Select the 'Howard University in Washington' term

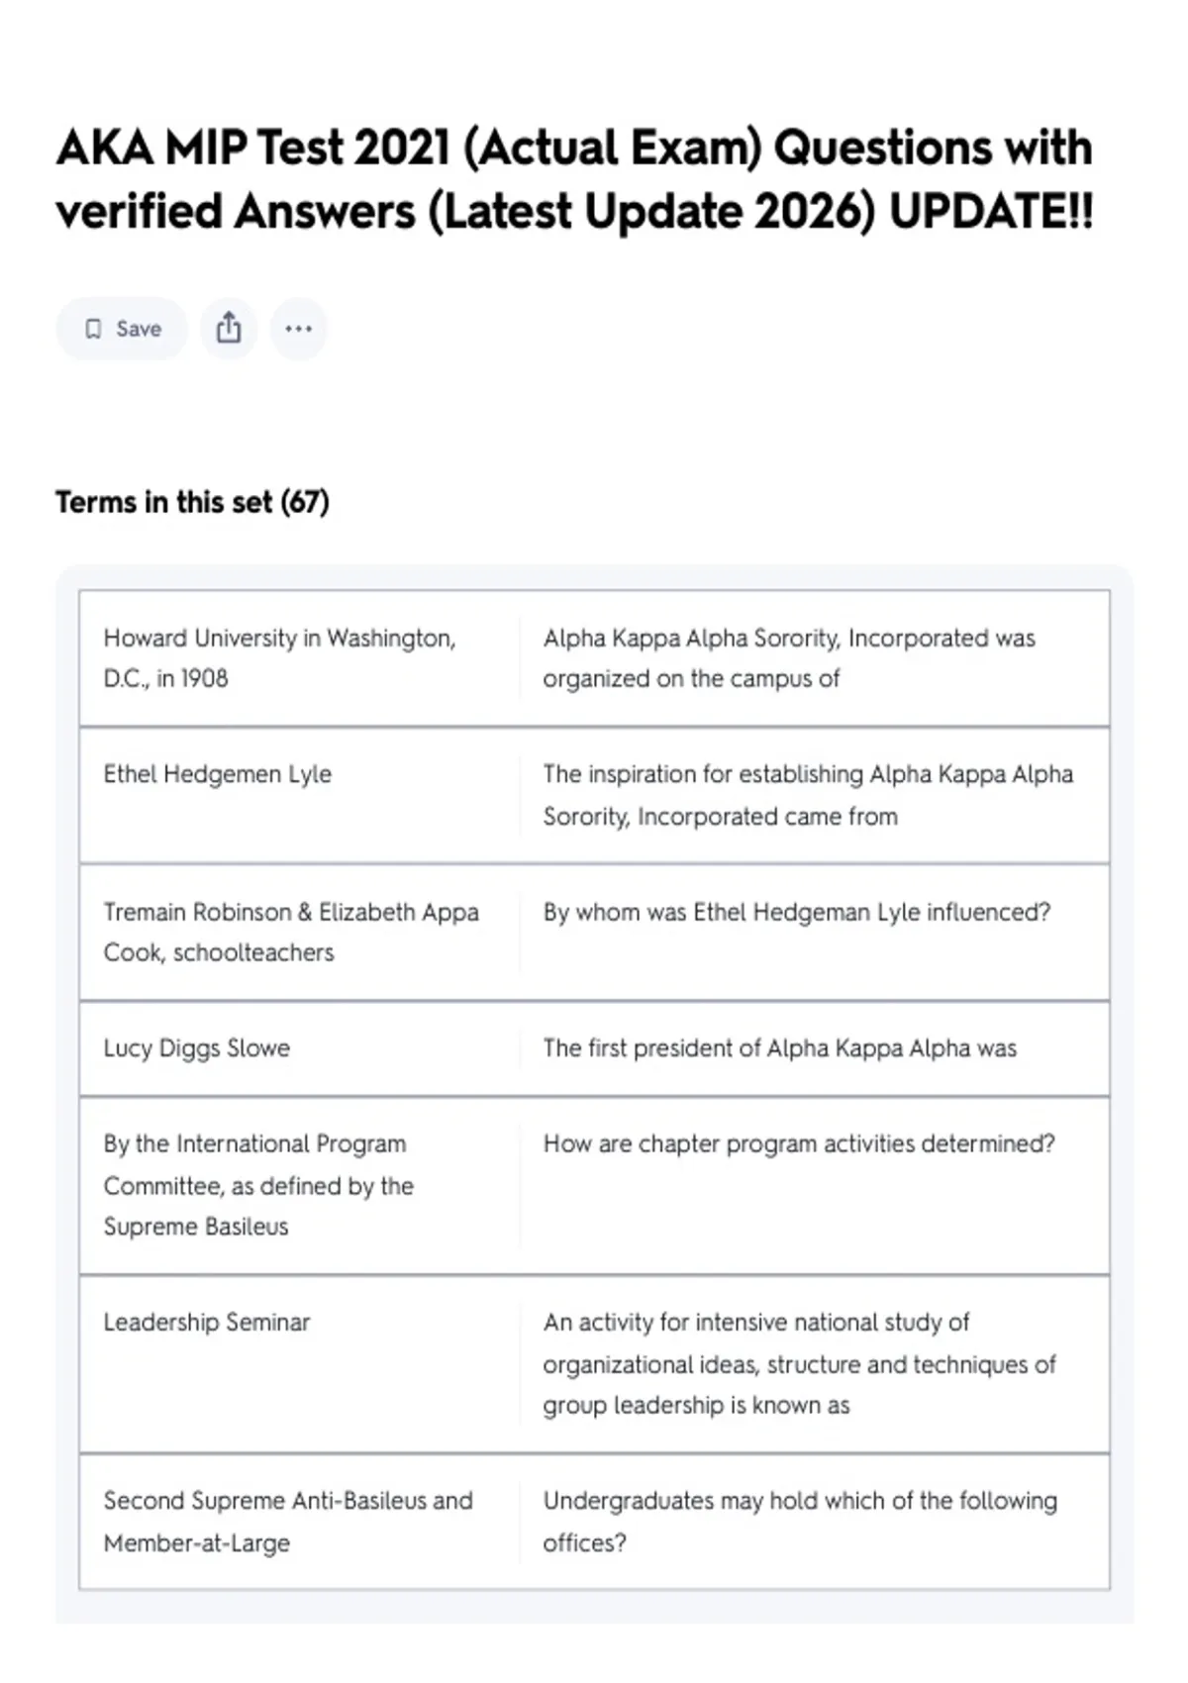[x=280, y=658]
